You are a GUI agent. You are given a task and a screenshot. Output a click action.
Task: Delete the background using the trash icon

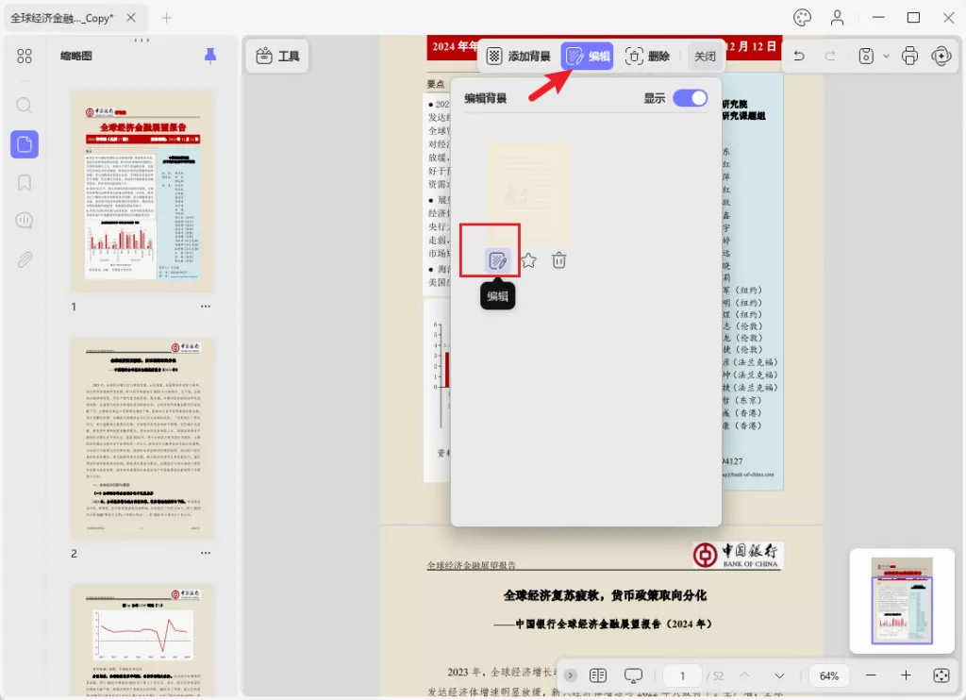click(x=558, y=259)
